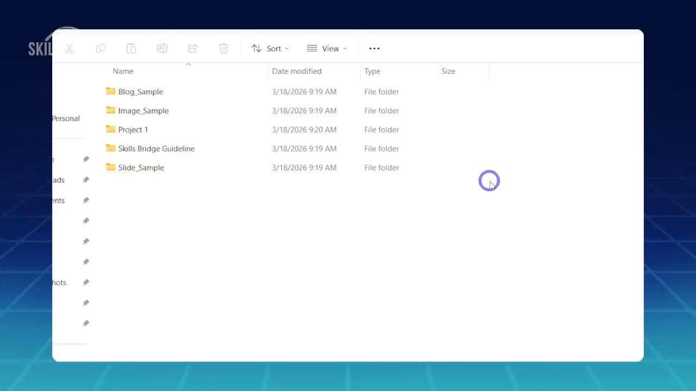Click the Delete trash can icon
The width and height of the screenshot is (696, 391).
[223, 49]
